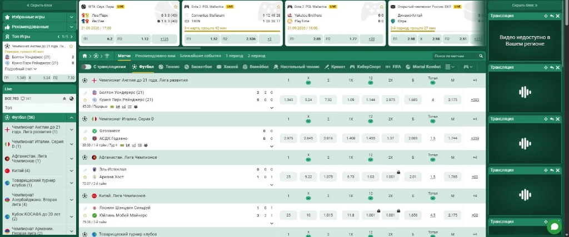Go to previous Top Games slide
The image size is (569, 237).
coord(58,37)
